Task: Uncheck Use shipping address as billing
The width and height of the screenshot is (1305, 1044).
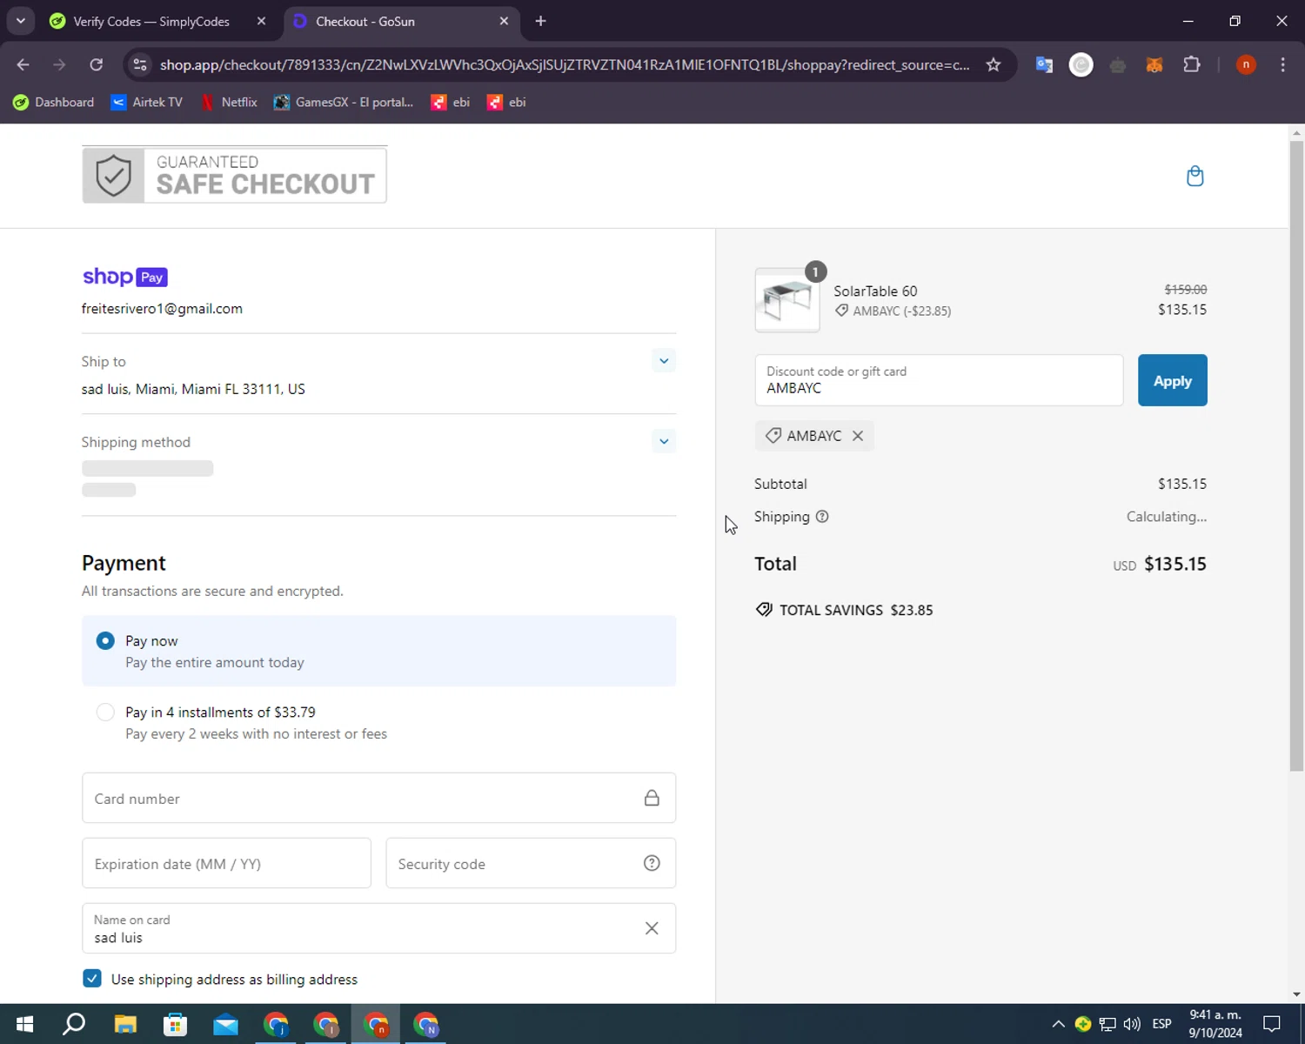Action: [92, 979]
